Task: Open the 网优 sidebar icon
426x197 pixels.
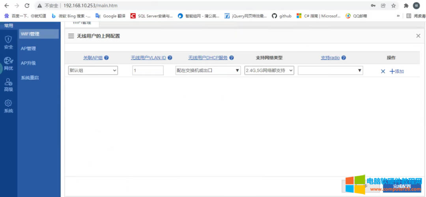Action: (x=8, y=64)
